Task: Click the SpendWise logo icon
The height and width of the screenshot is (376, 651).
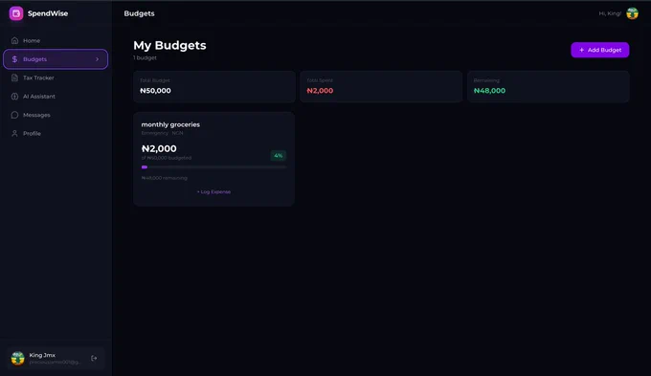Action: [x=16, y=13]
